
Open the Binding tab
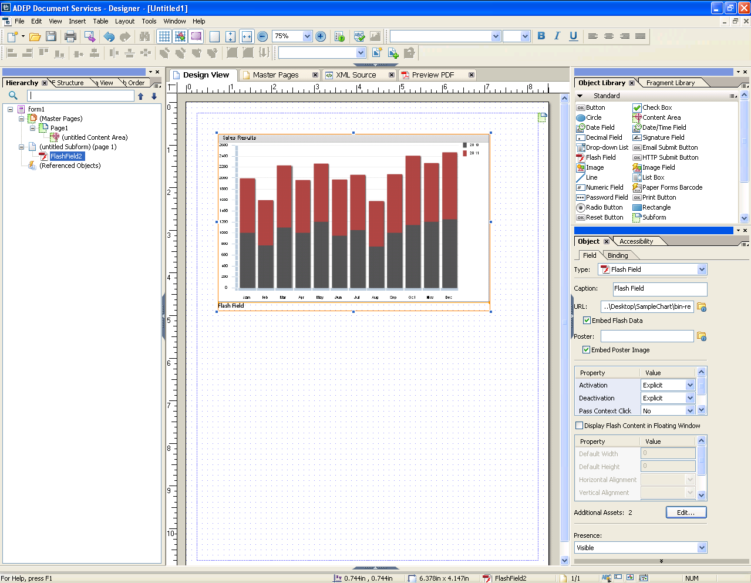point(618,255)
